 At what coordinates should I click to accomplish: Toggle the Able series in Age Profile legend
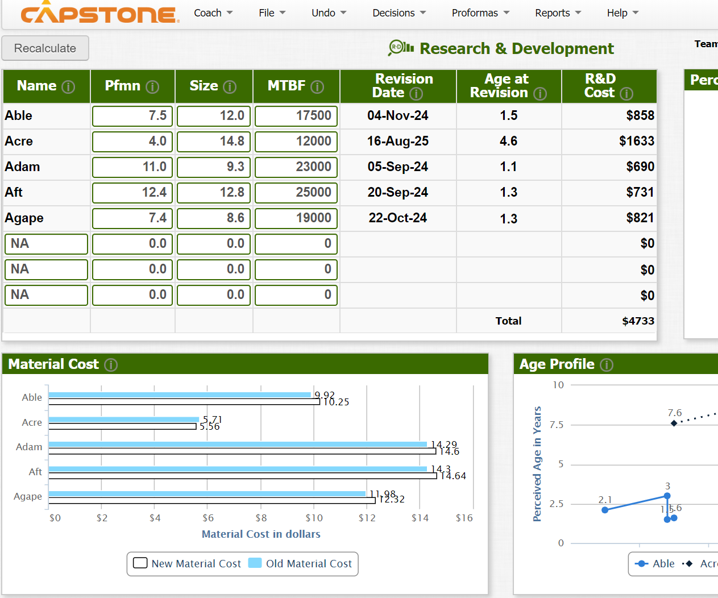pyautogui.click(x=654, y=563)
